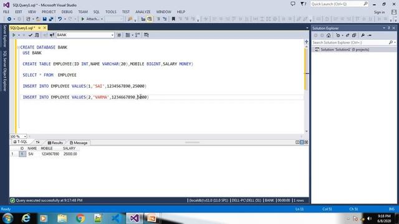The image size is (399, 224).
Task: Open the WINDOW menu
Action: tap(163, 12)
